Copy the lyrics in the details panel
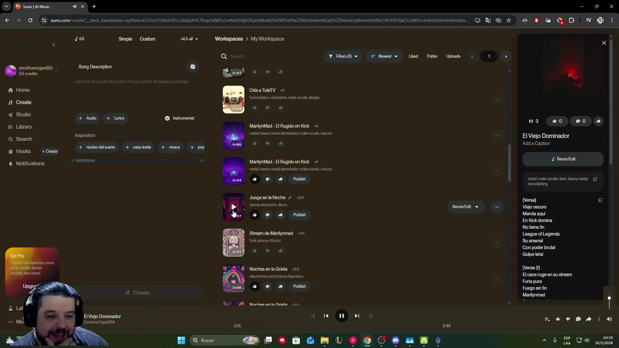 click(x=600, y=200)
